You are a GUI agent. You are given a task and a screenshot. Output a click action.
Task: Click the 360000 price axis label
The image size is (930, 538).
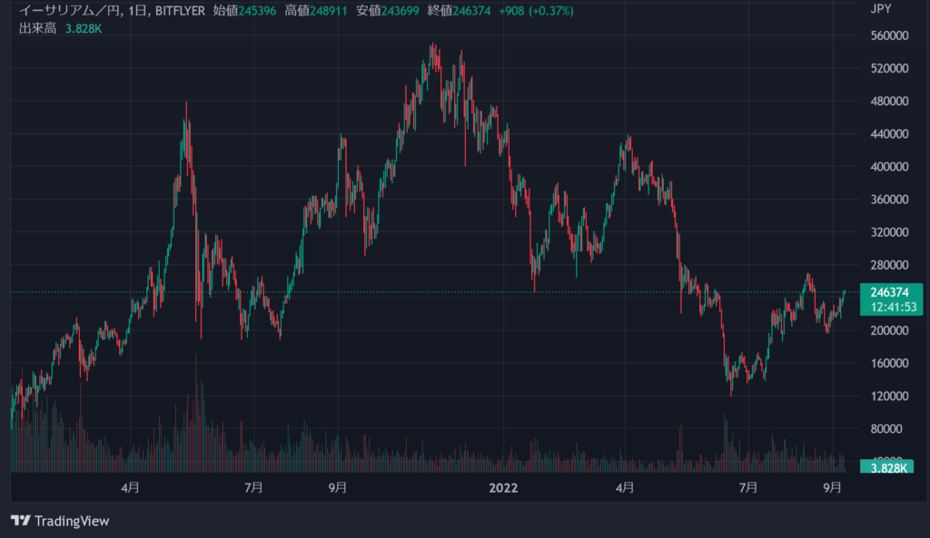tap(889, 199)
